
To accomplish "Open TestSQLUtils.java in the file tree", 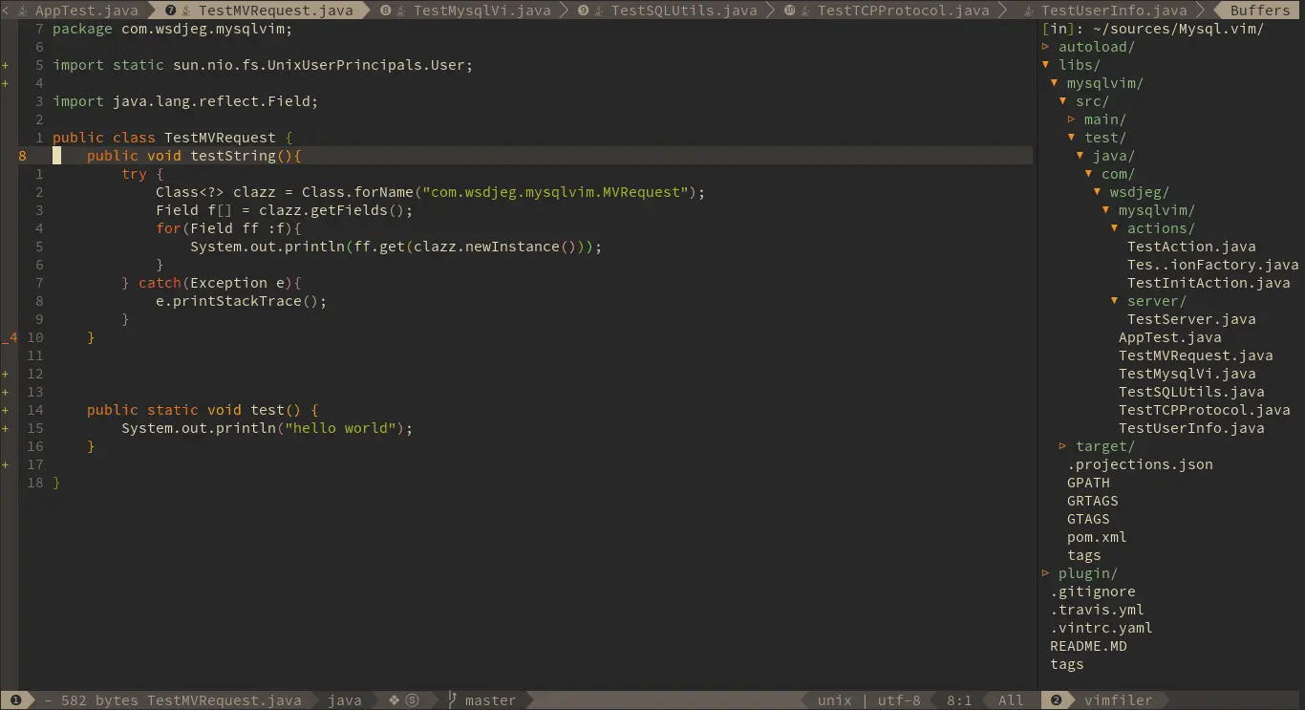I will tap(1191, 392).
